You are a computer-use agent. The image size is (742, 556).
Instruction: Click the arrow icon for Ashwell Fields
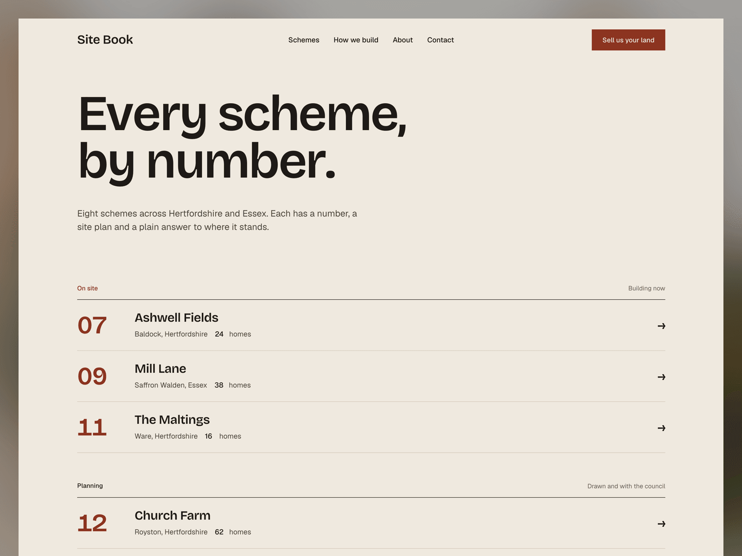click(x=661, y=326)
